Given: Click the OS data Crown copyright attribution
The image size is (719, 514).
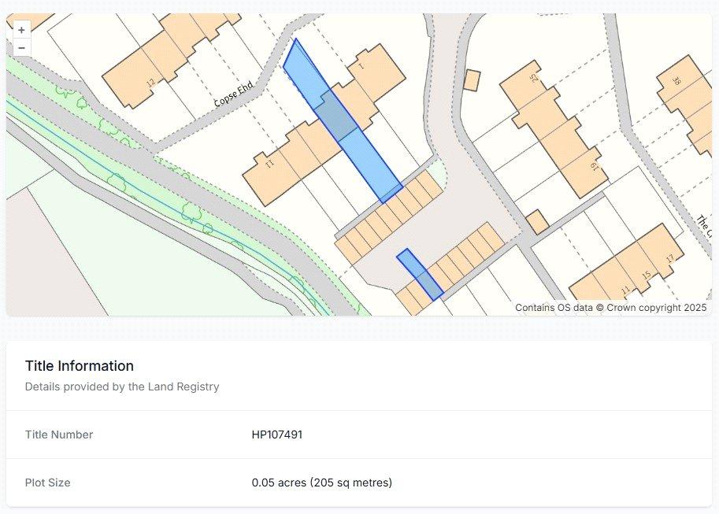Looking at the screenshot, I should (611, 308).
